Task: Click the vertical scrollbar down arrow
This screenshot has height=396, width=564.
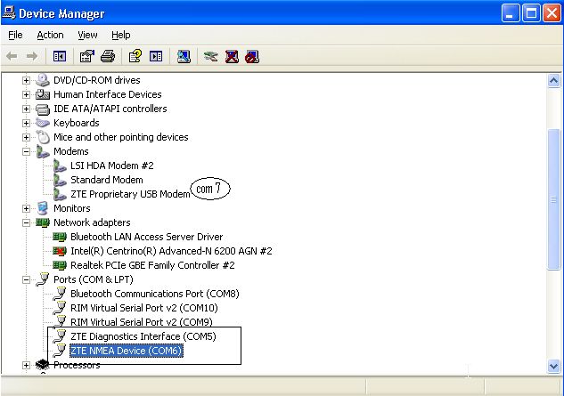Action: click(553, 365)
